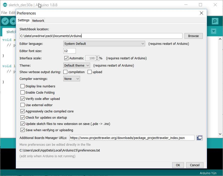Open preferences.txt file path link
This screenshot has width=223, height=176.
(60, 150)
